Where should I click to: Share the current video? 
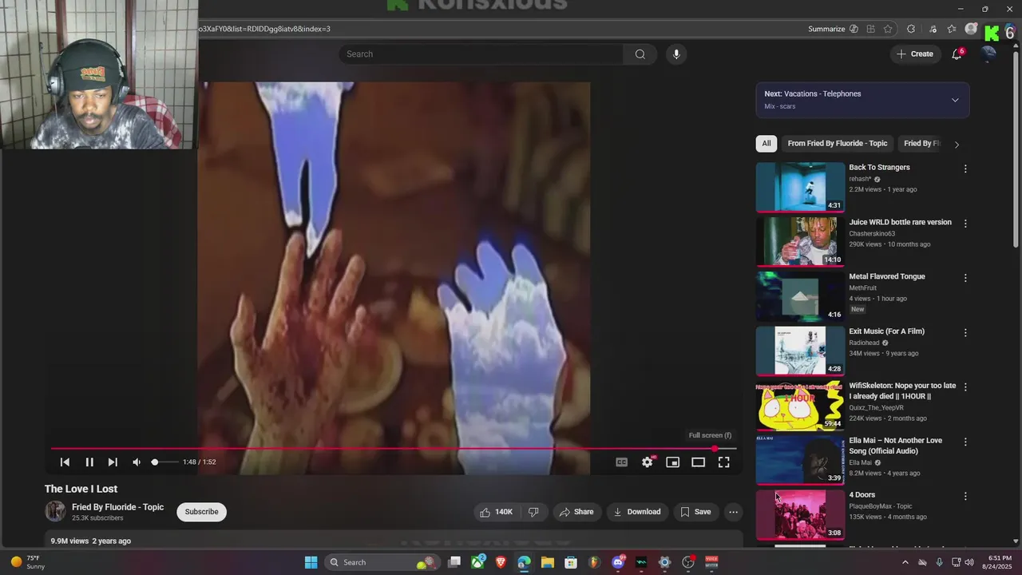tap(576, 512)
